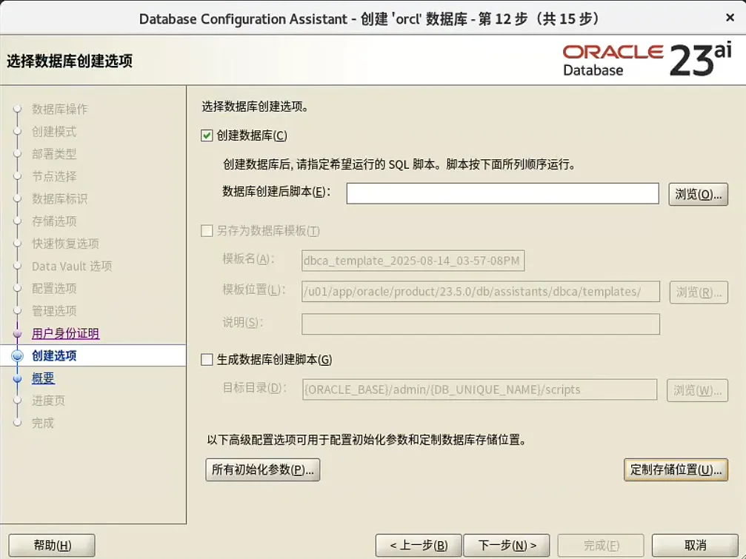This screenshot has height=559, width=746.
Task: Click the step indicator bullet beside 完成
Action: click(17, 423)
